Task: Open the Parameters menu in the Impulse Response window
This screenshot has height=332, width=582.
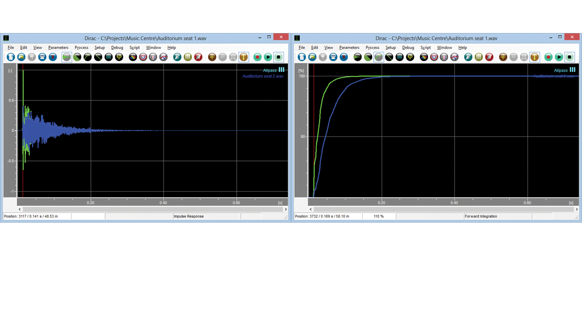Action: 58,48
